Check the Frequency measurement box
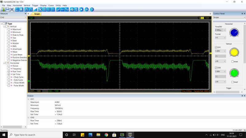This screenshot has height=138, width=246. [x=9, y=69]
